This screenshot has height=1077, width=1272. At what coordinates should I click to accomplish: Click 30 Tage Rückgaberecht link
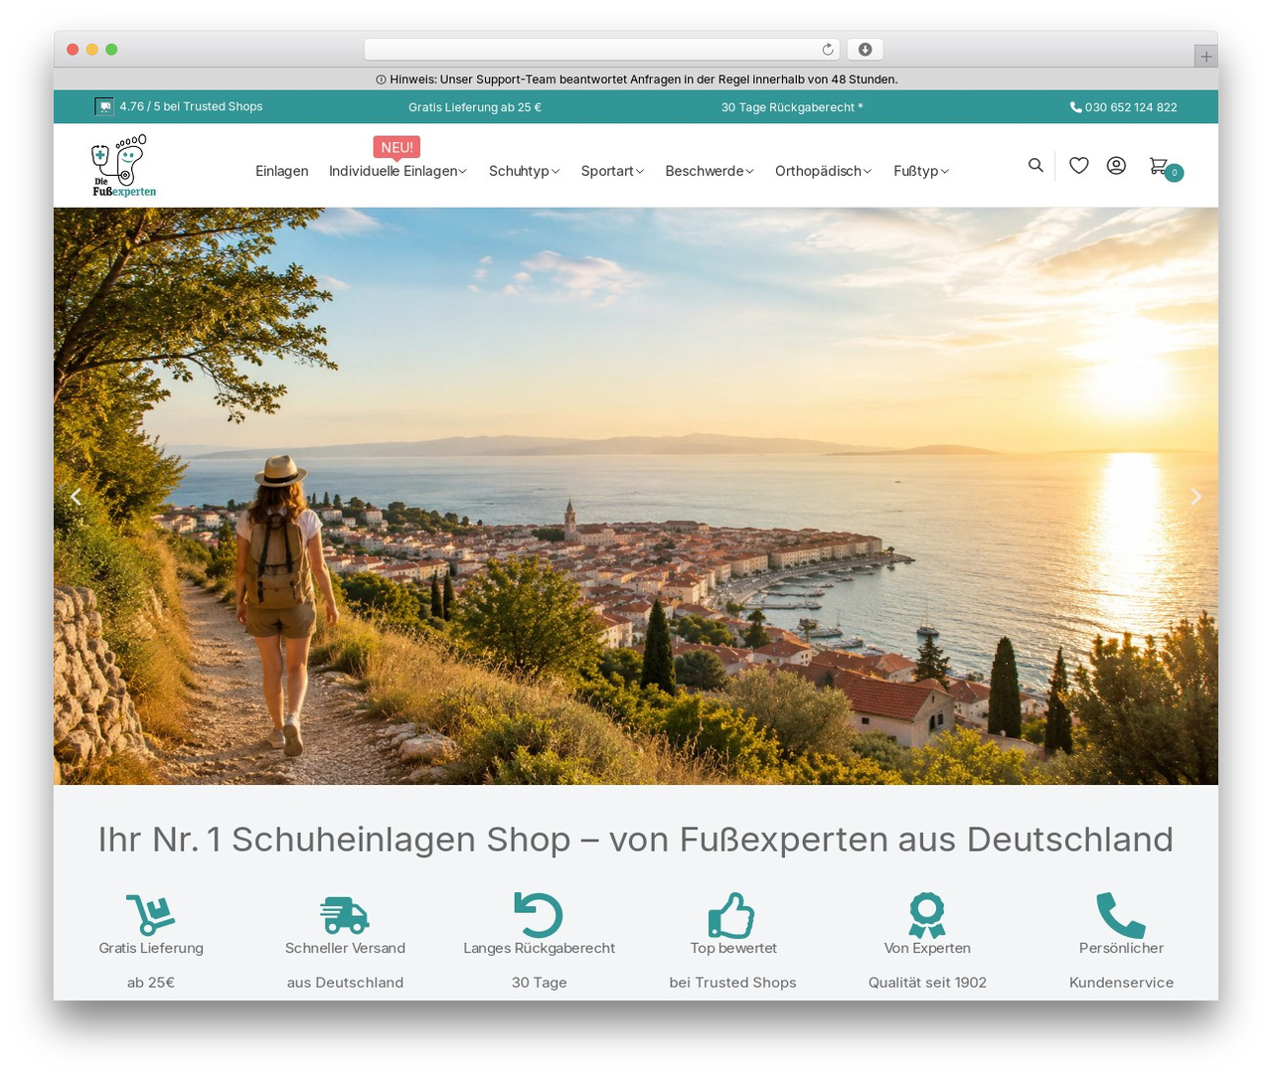coord(792,107)
